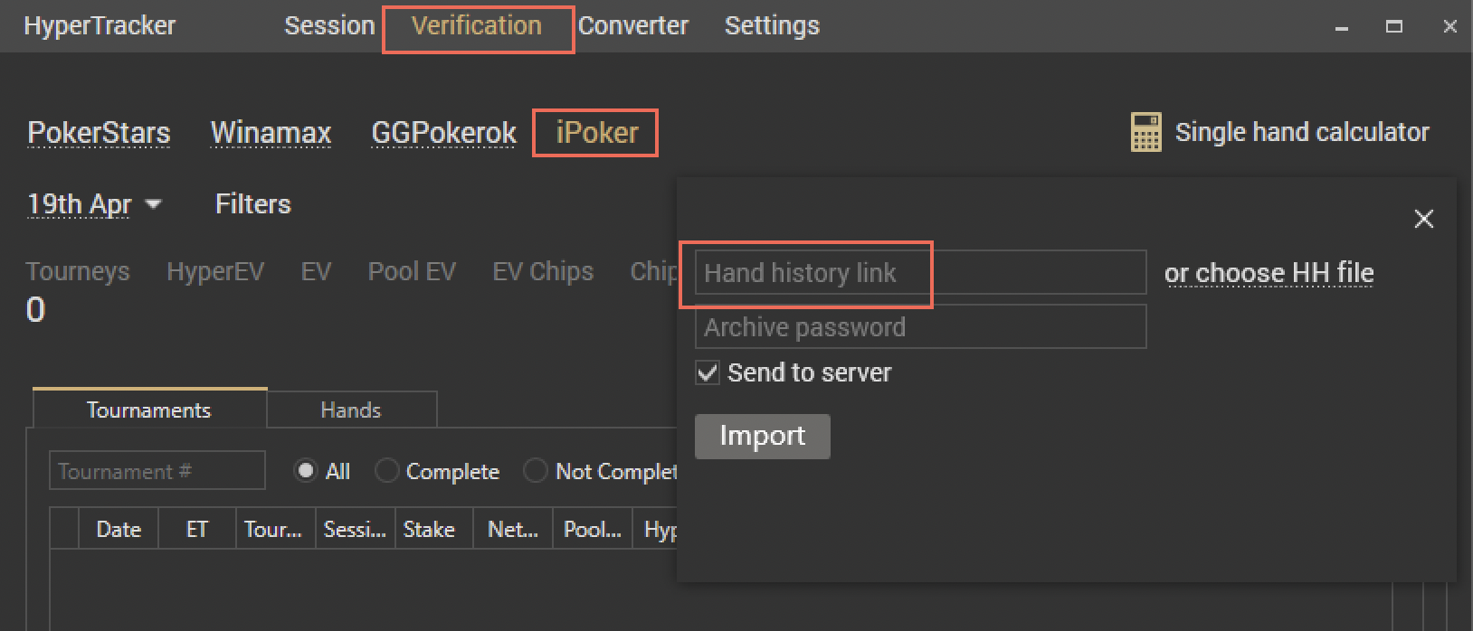Uncheck the Send to server checkbox

(708, 372)
